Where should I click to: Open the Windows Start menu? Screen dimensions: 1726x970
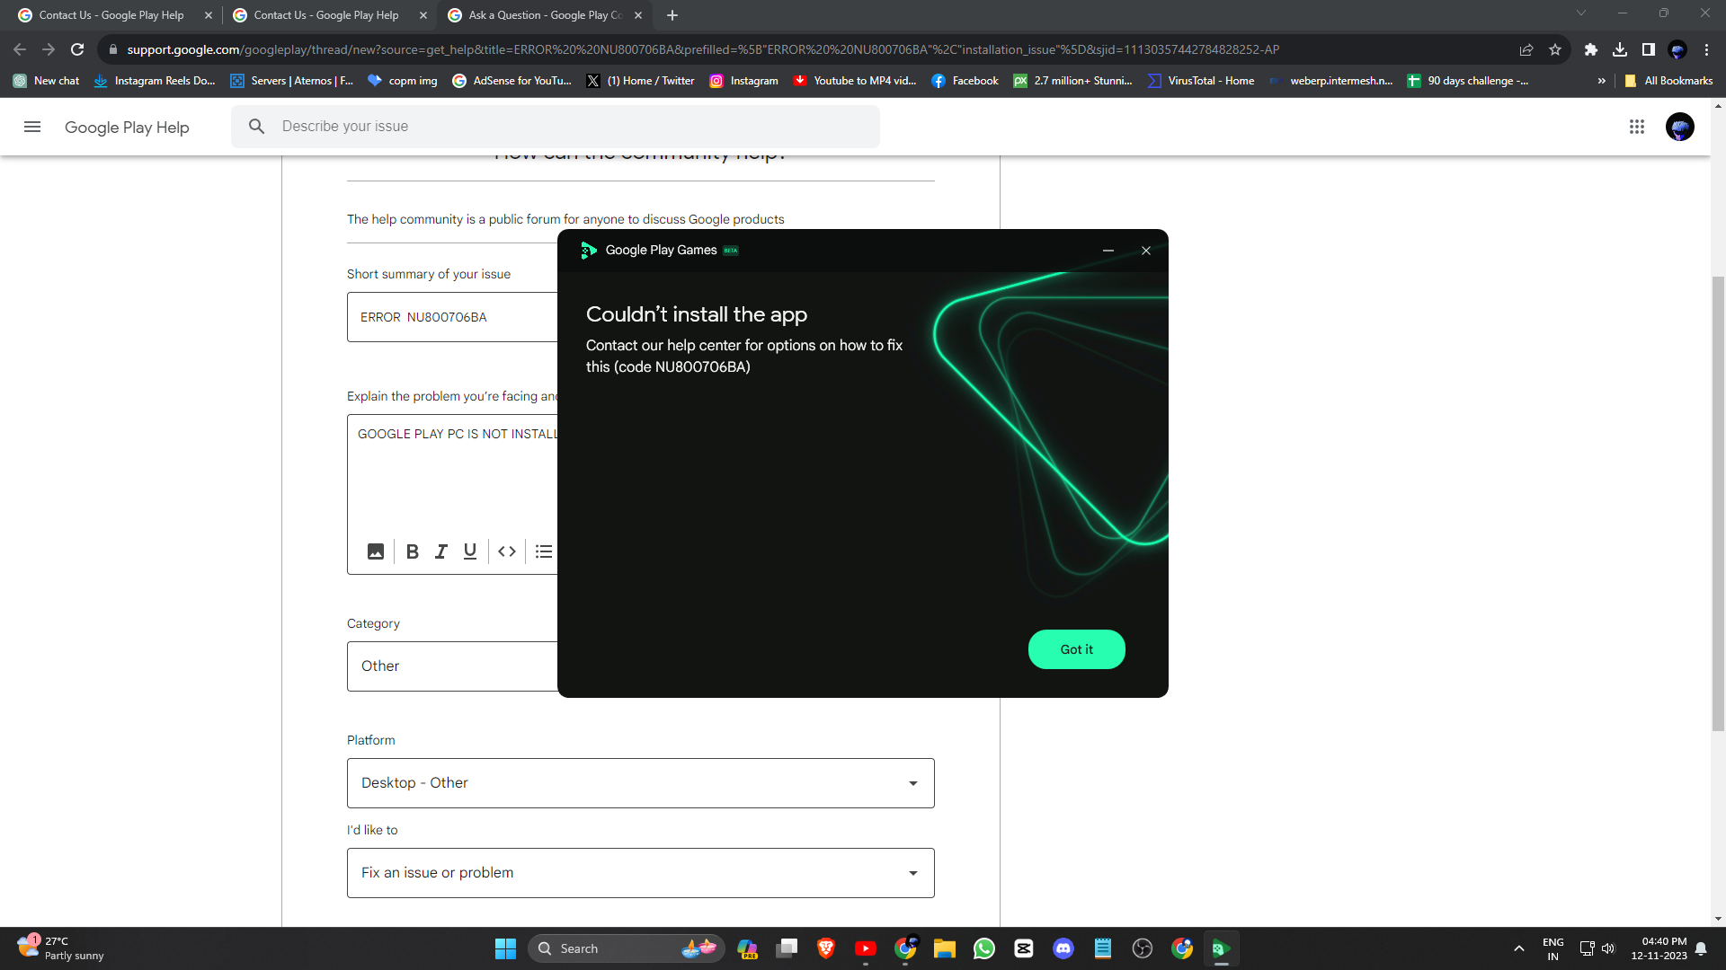[505, 948]
